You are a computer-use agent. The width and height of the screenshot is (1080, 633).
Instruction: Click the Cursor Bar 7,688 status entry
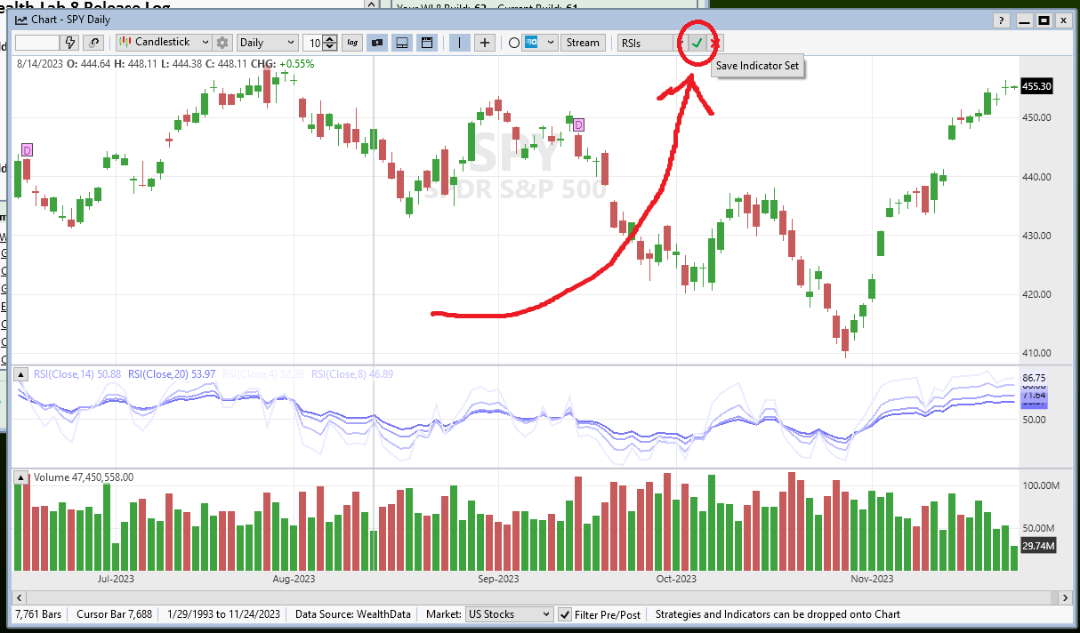click(113, 614)
